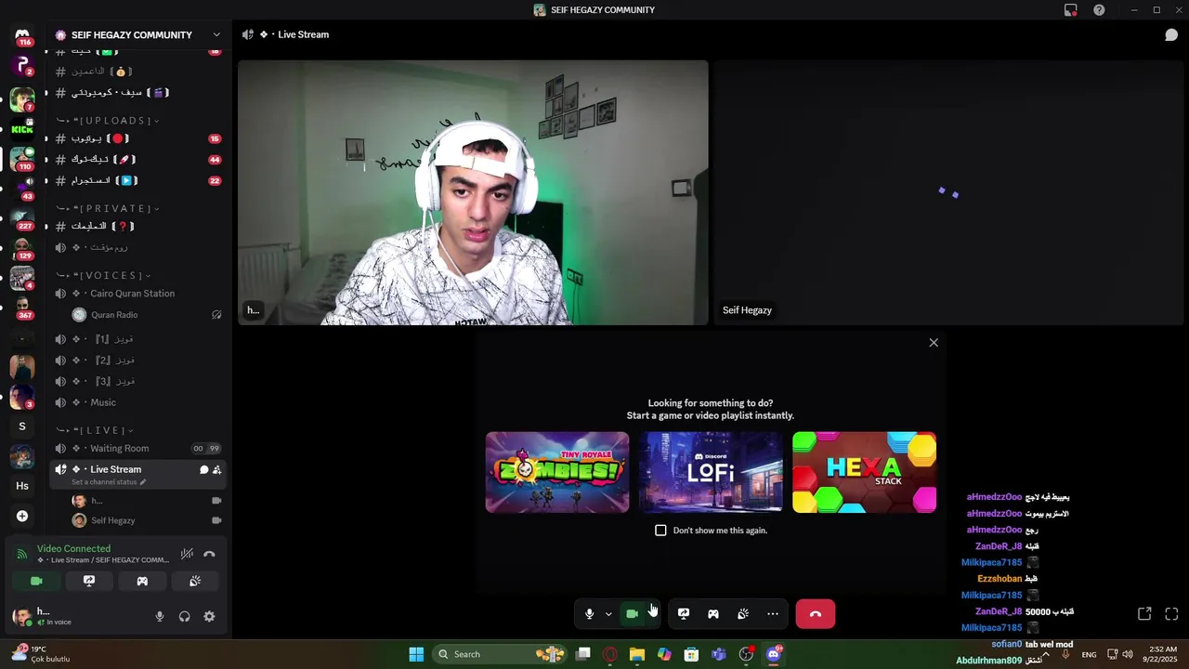Image resolution: width=1189 pixels, height=669 pixels.
Task: Focus Seif Hegazy video tile
Action: click(x=949, y=193)
